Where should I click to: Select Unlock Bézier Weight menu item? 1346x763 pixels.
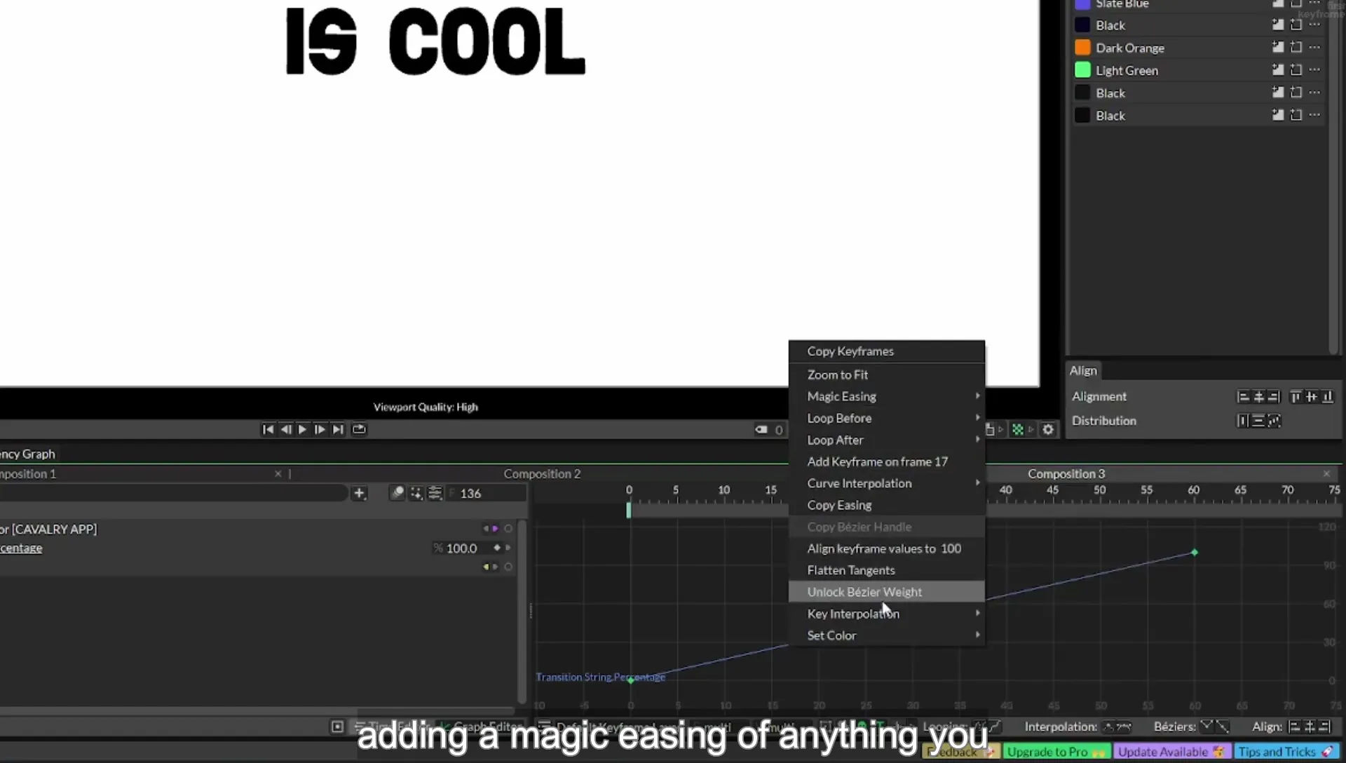tap(887, 592)
